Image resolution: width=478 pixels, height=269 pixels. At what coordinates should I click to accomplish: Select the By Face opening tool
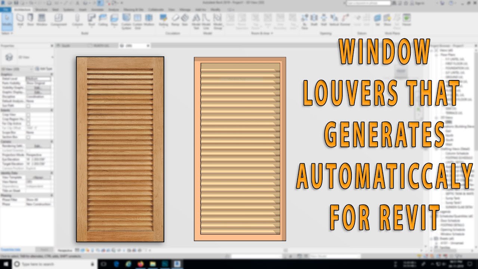point(305,21)
